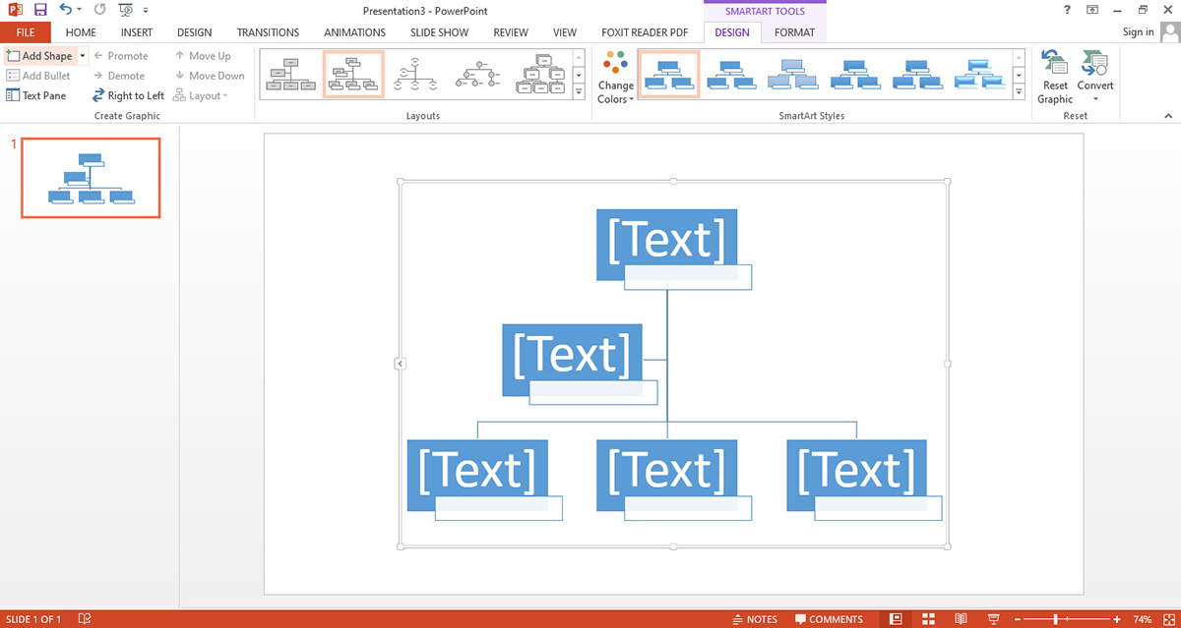Apply the third SmartArt style in gallery

point(794,75)
